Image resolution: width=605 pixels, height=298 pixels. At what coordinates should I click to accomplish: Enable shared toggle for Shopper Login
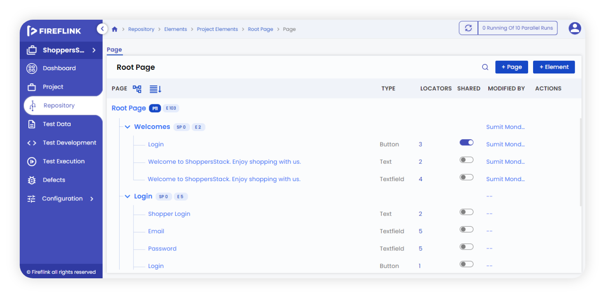point(466,212)
